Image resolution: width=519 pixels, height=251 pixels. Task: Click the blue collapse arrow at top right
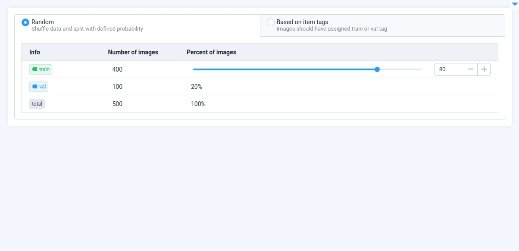tap(514, 3)
